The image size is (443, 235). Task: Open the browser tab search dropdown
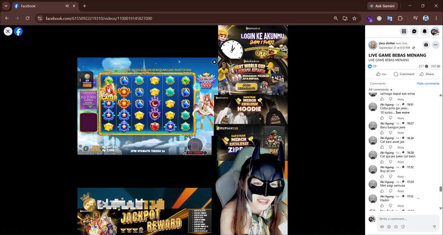click(x=6, y=6)
